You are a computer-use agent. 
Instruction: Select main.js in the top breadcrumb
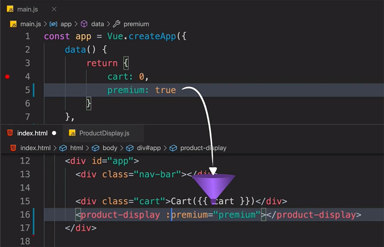coord(30,24)
